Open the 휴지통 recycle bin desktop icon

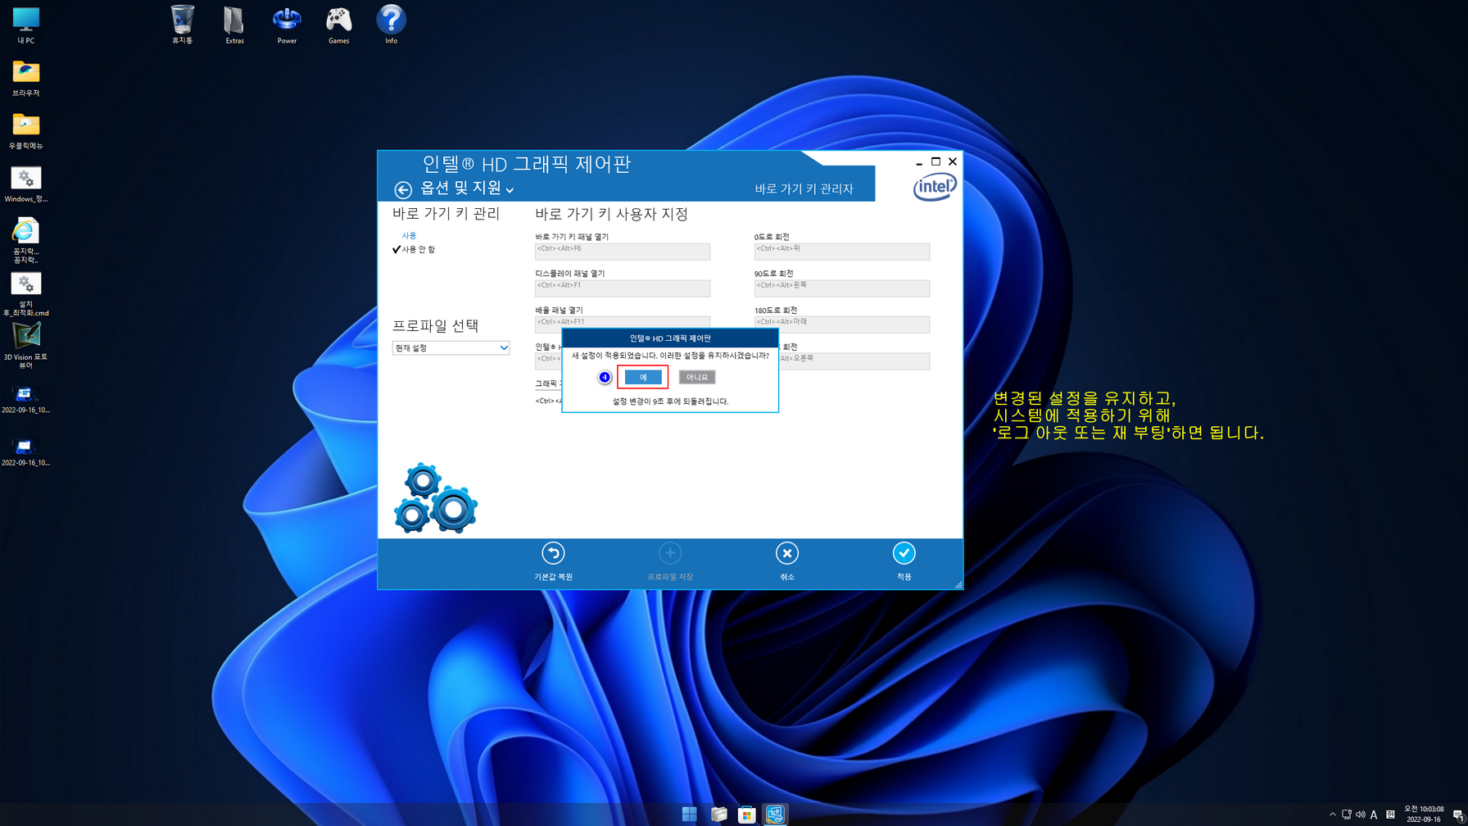click(x=182, y=25)
